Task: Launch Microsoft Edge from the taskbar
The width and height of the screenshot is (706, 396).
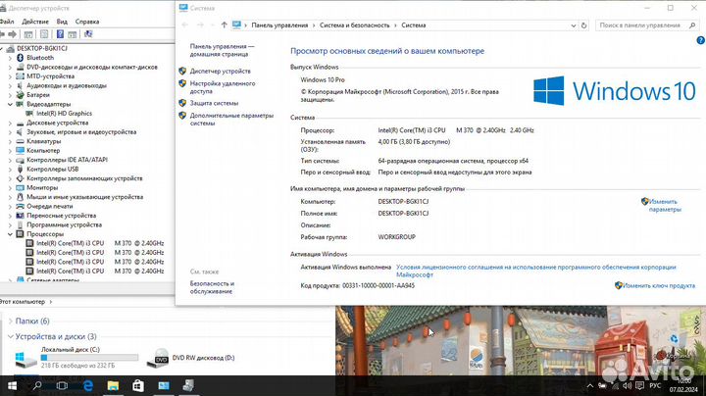Action: click(x=88, y=385)
